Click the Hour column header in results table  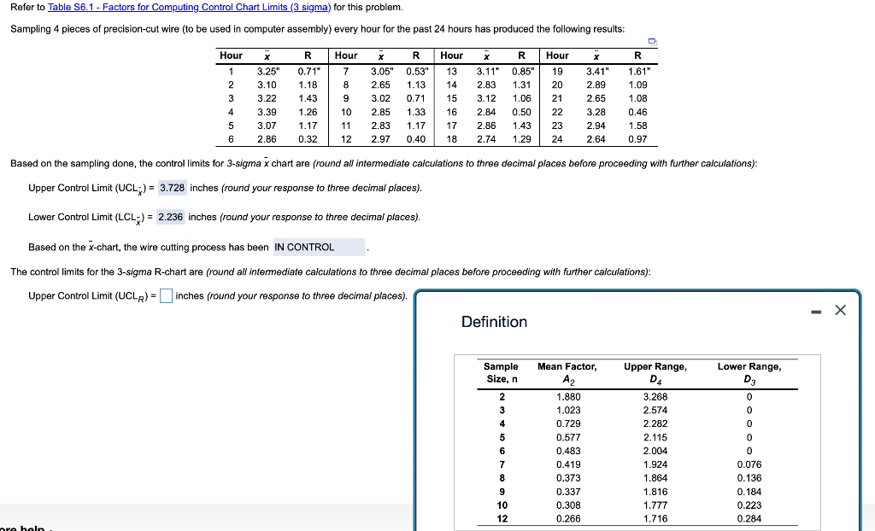pos(231,55)
